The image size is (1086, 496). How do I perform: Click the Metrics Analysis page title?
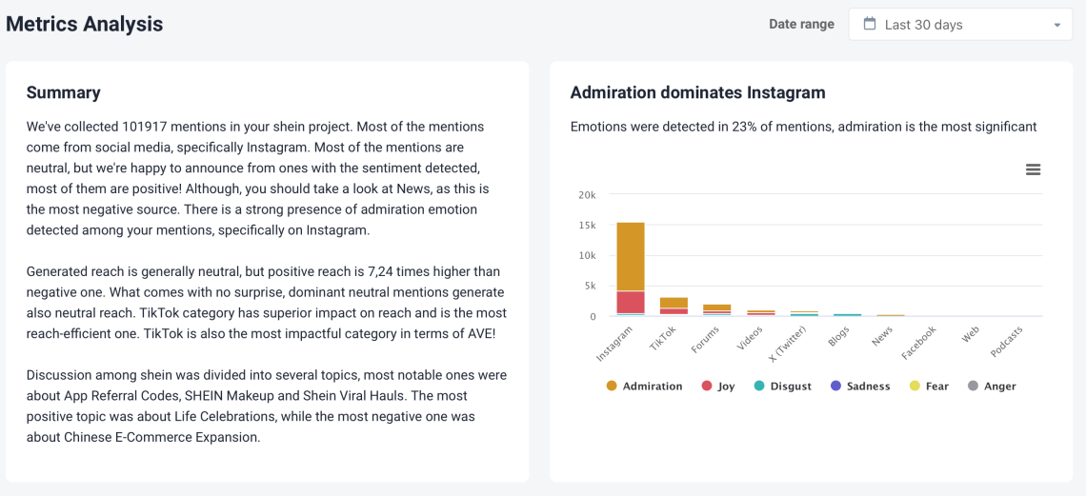tap(85, 24)
